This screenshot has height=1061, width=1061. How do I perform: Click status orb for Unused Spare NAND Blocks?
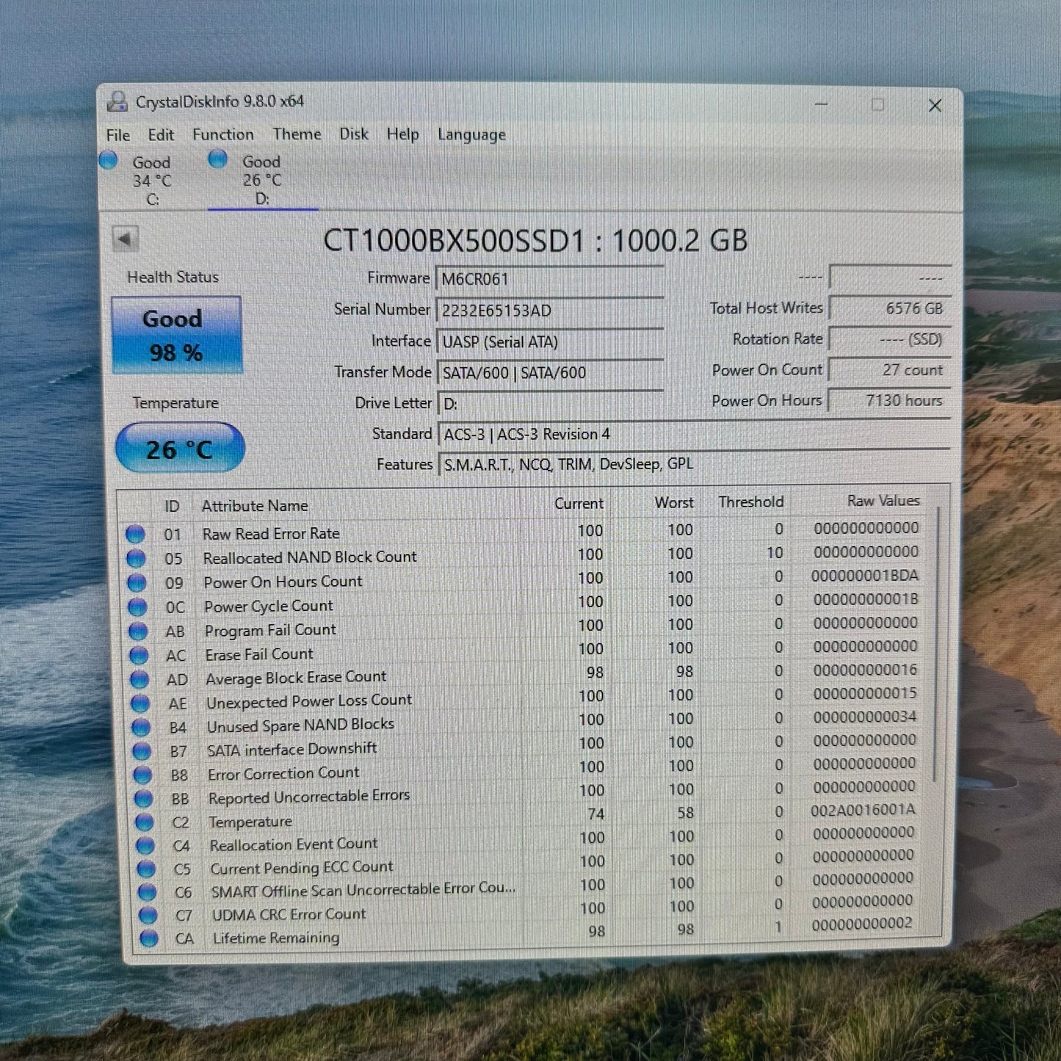click(x=141, y=727)
